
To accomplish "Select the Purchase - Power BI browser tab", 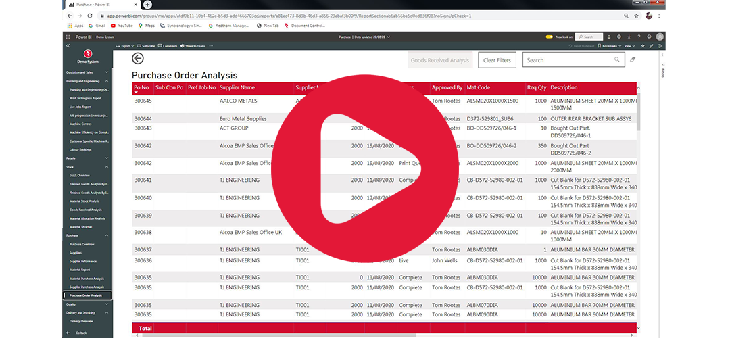I will (x=102, y=5).
